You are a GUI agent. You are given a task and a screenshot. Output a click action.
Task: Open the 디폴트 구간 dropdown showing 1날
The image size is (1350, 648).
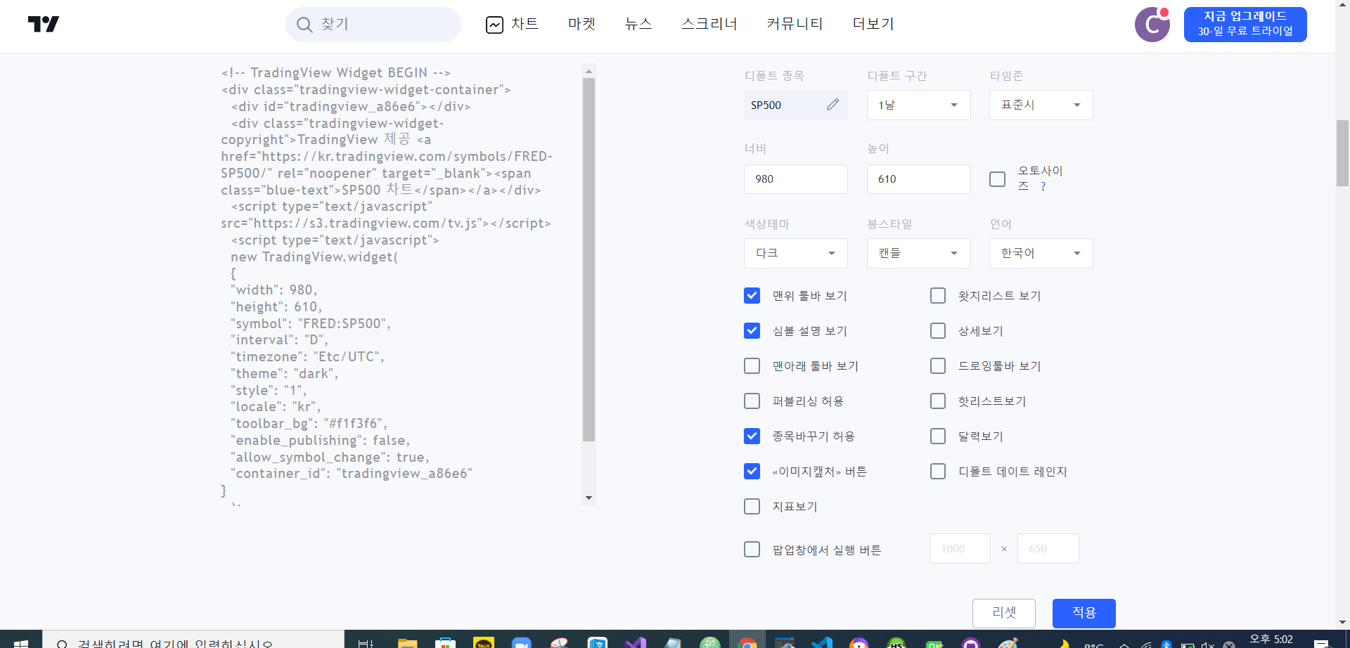(x=918, y=105)
